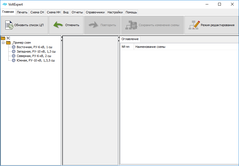Viewport: 239px width, 166px height.
Task: Open the Настройки tab
Action: (115, 12)
